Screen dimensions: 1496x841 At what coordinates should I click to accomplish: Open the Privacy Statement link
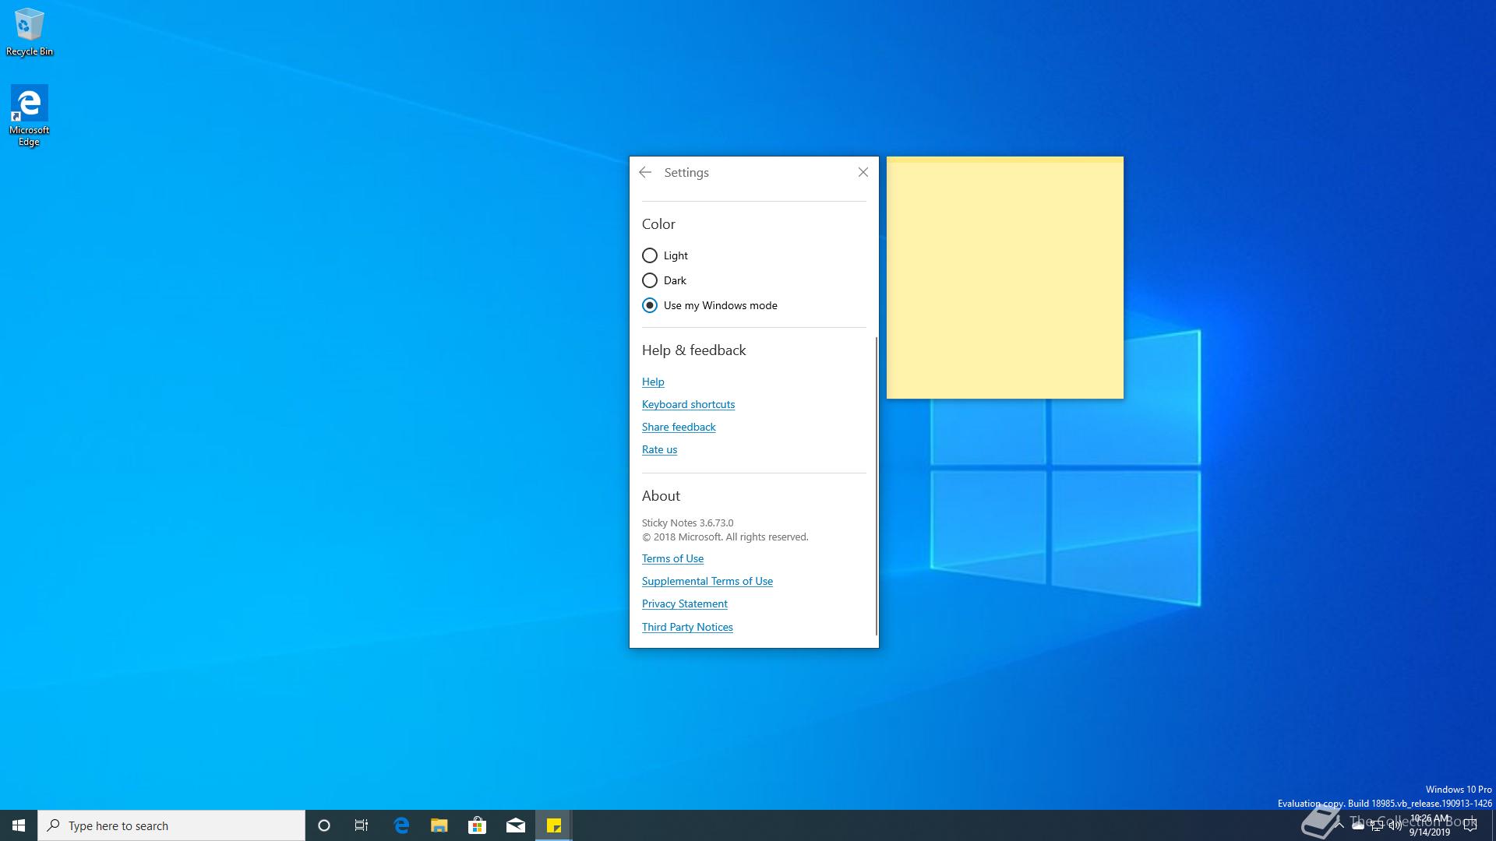pyautogui.click(x=685, y=603)
